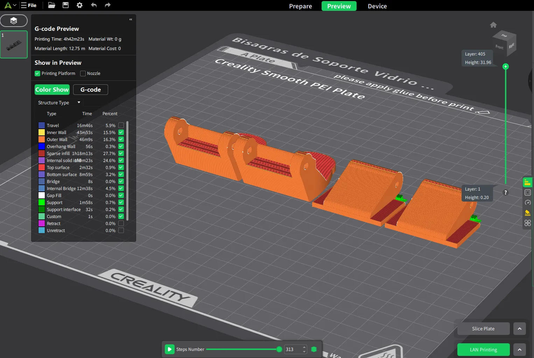Click the green hexagon icon beside step count

(314, 349)
